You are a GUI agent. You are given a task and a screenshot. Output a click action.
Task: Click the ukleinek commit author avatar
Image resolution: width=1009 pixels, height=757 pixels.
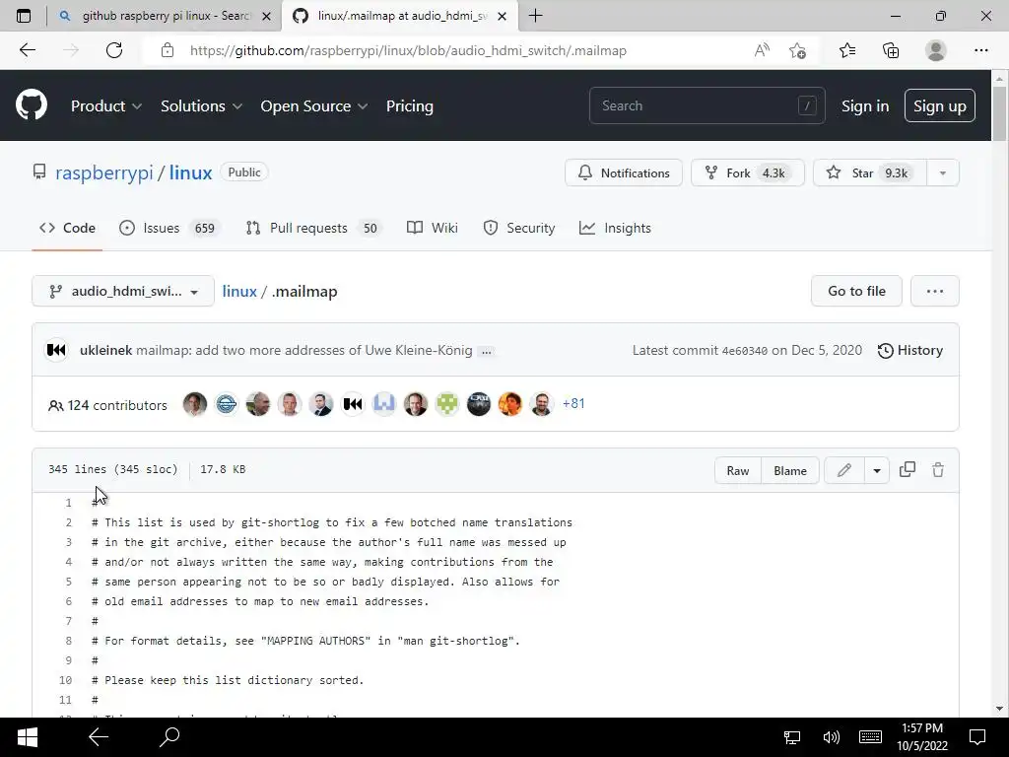click(x=56, y=350)
